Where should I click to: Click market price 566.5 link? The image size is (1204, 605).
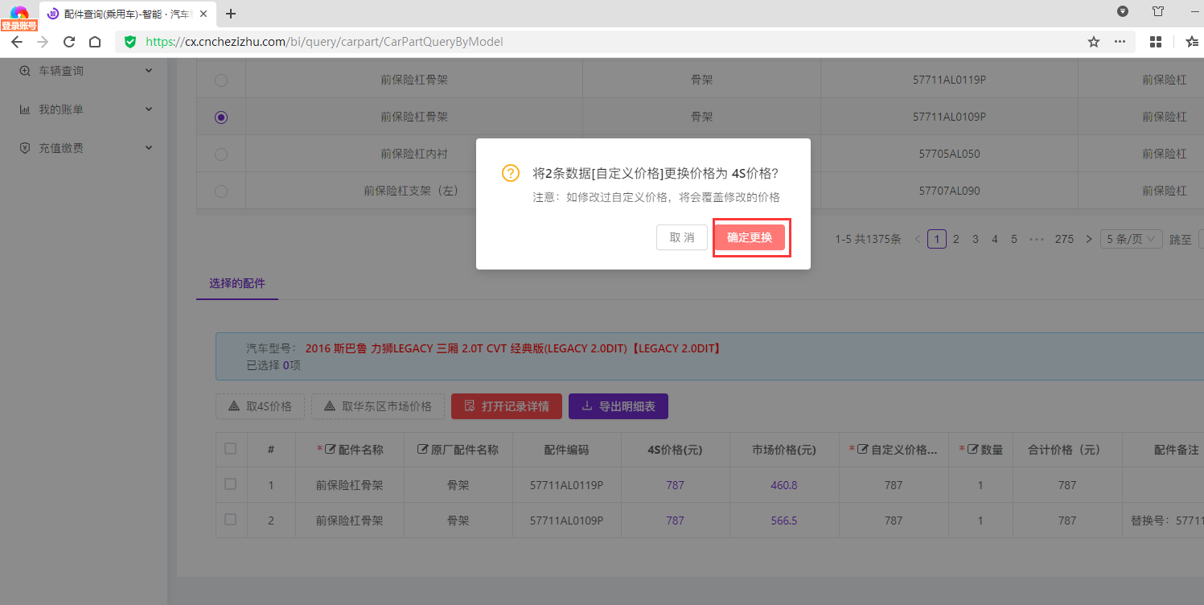pyautogui.click(x=784, y=521)
